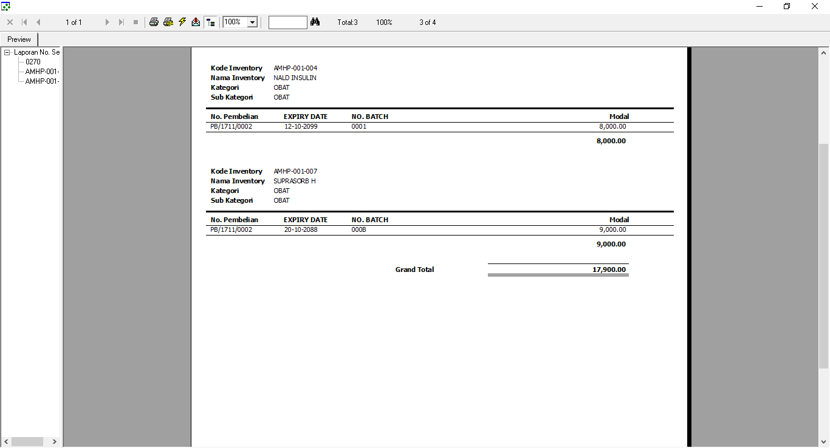
Task: Click batch number 000B
Action: click(359, 230)
